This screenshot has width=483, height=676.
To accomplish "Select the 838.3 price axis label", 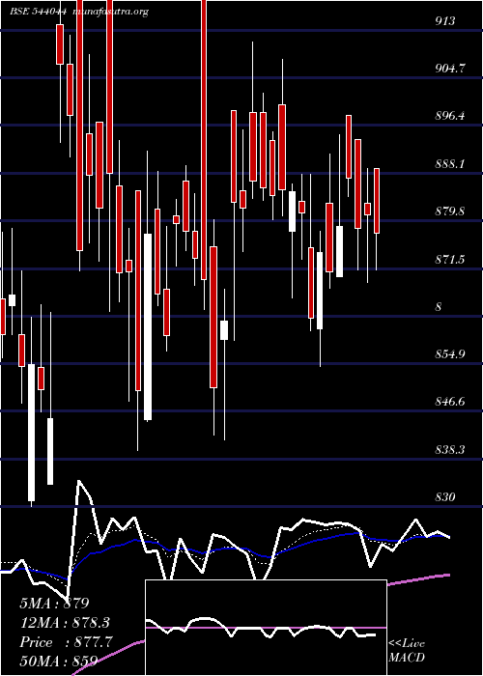I will [450, 450].
